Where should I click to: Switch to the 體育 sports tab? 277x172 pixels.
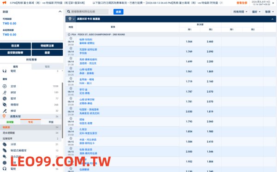pos(16,66)
